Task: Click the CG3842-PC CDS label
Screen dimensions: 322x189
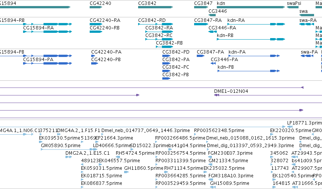Action: click(176, 67)
